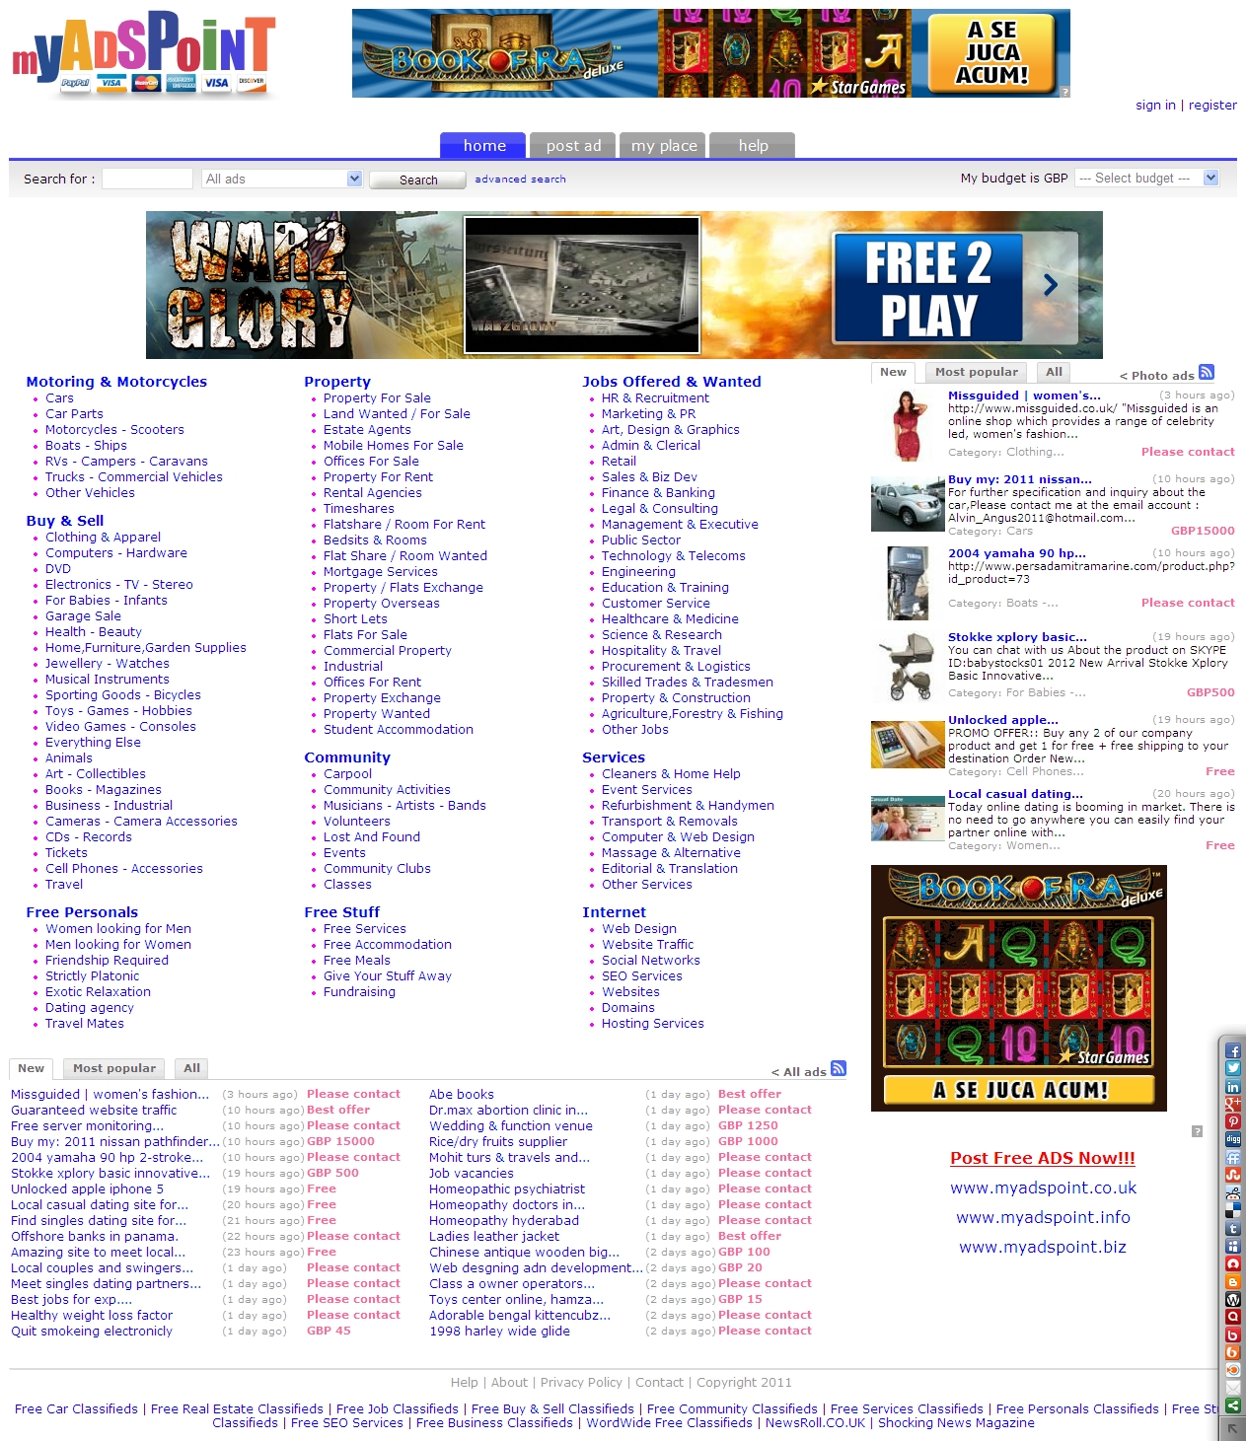
Task: Open the help tab
Action: pos(753,145)
